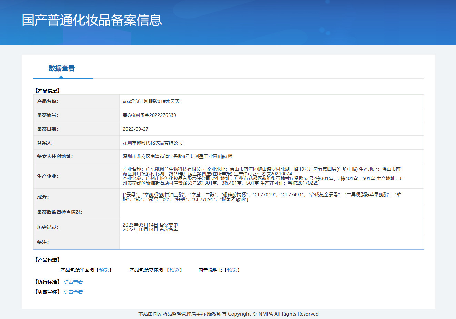Open the 数据查看 tab
The width and height of the screenshot is (456, 319).
tap(62, 68)
